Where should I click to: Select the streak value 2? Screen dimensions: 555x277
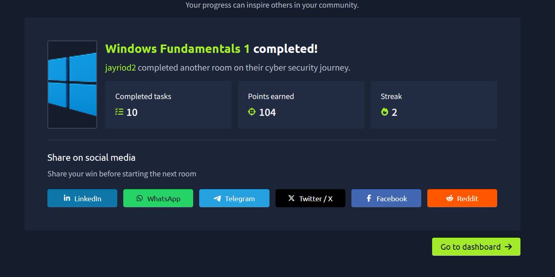click(395, 112)
